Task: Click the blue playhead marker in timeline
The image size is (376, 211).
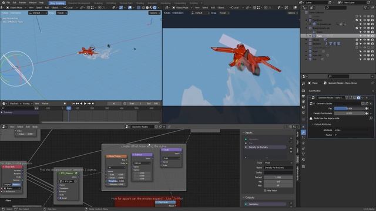Action: pyautogui.click(x=69, y=108)
